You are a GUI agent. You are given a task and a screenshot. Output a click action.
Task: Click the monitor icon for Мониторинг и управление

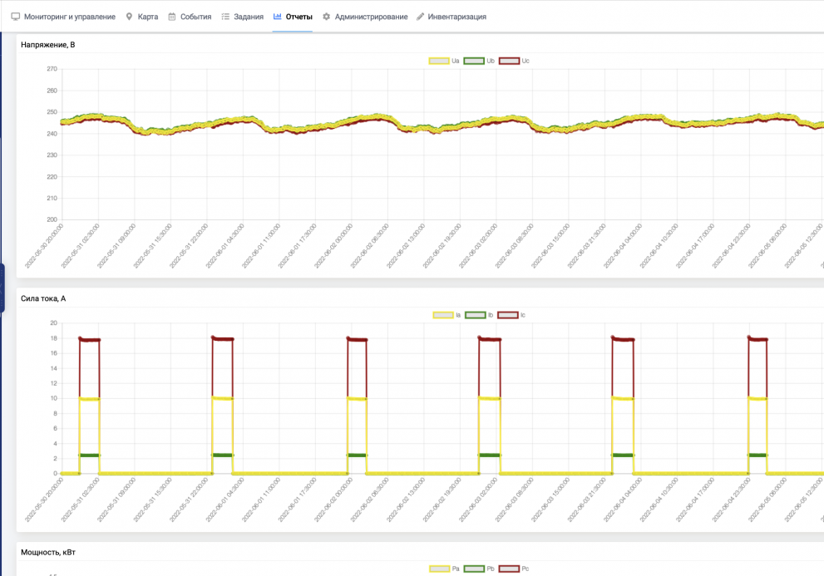pyautogui.click(x=15, y=17)
